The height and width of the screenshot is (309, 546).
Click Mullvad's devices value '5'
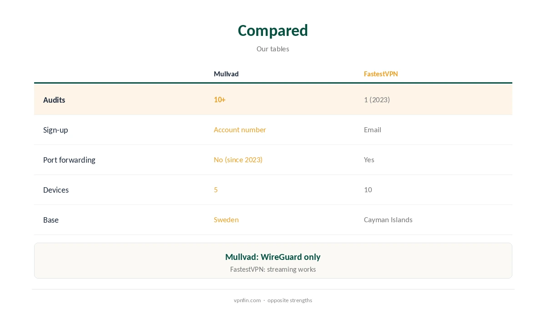click(216, 189)
